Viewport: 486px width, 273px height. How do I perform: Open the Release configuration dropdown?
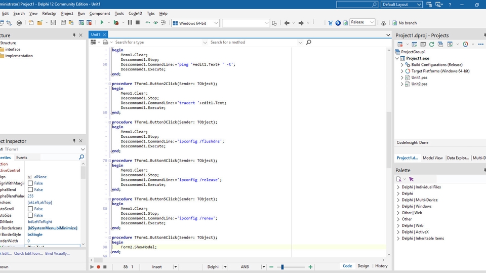click(x=372, y=22)
